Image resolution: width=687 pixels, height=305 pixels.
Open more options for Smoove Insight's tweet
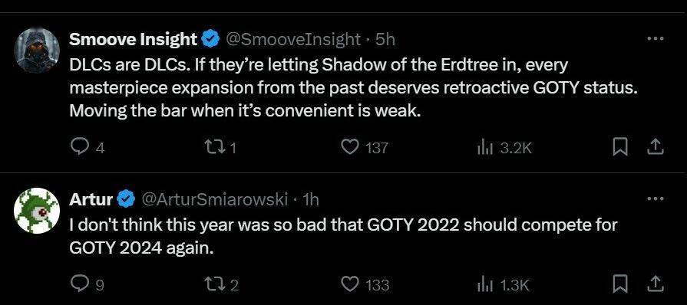tap(656, 39)
